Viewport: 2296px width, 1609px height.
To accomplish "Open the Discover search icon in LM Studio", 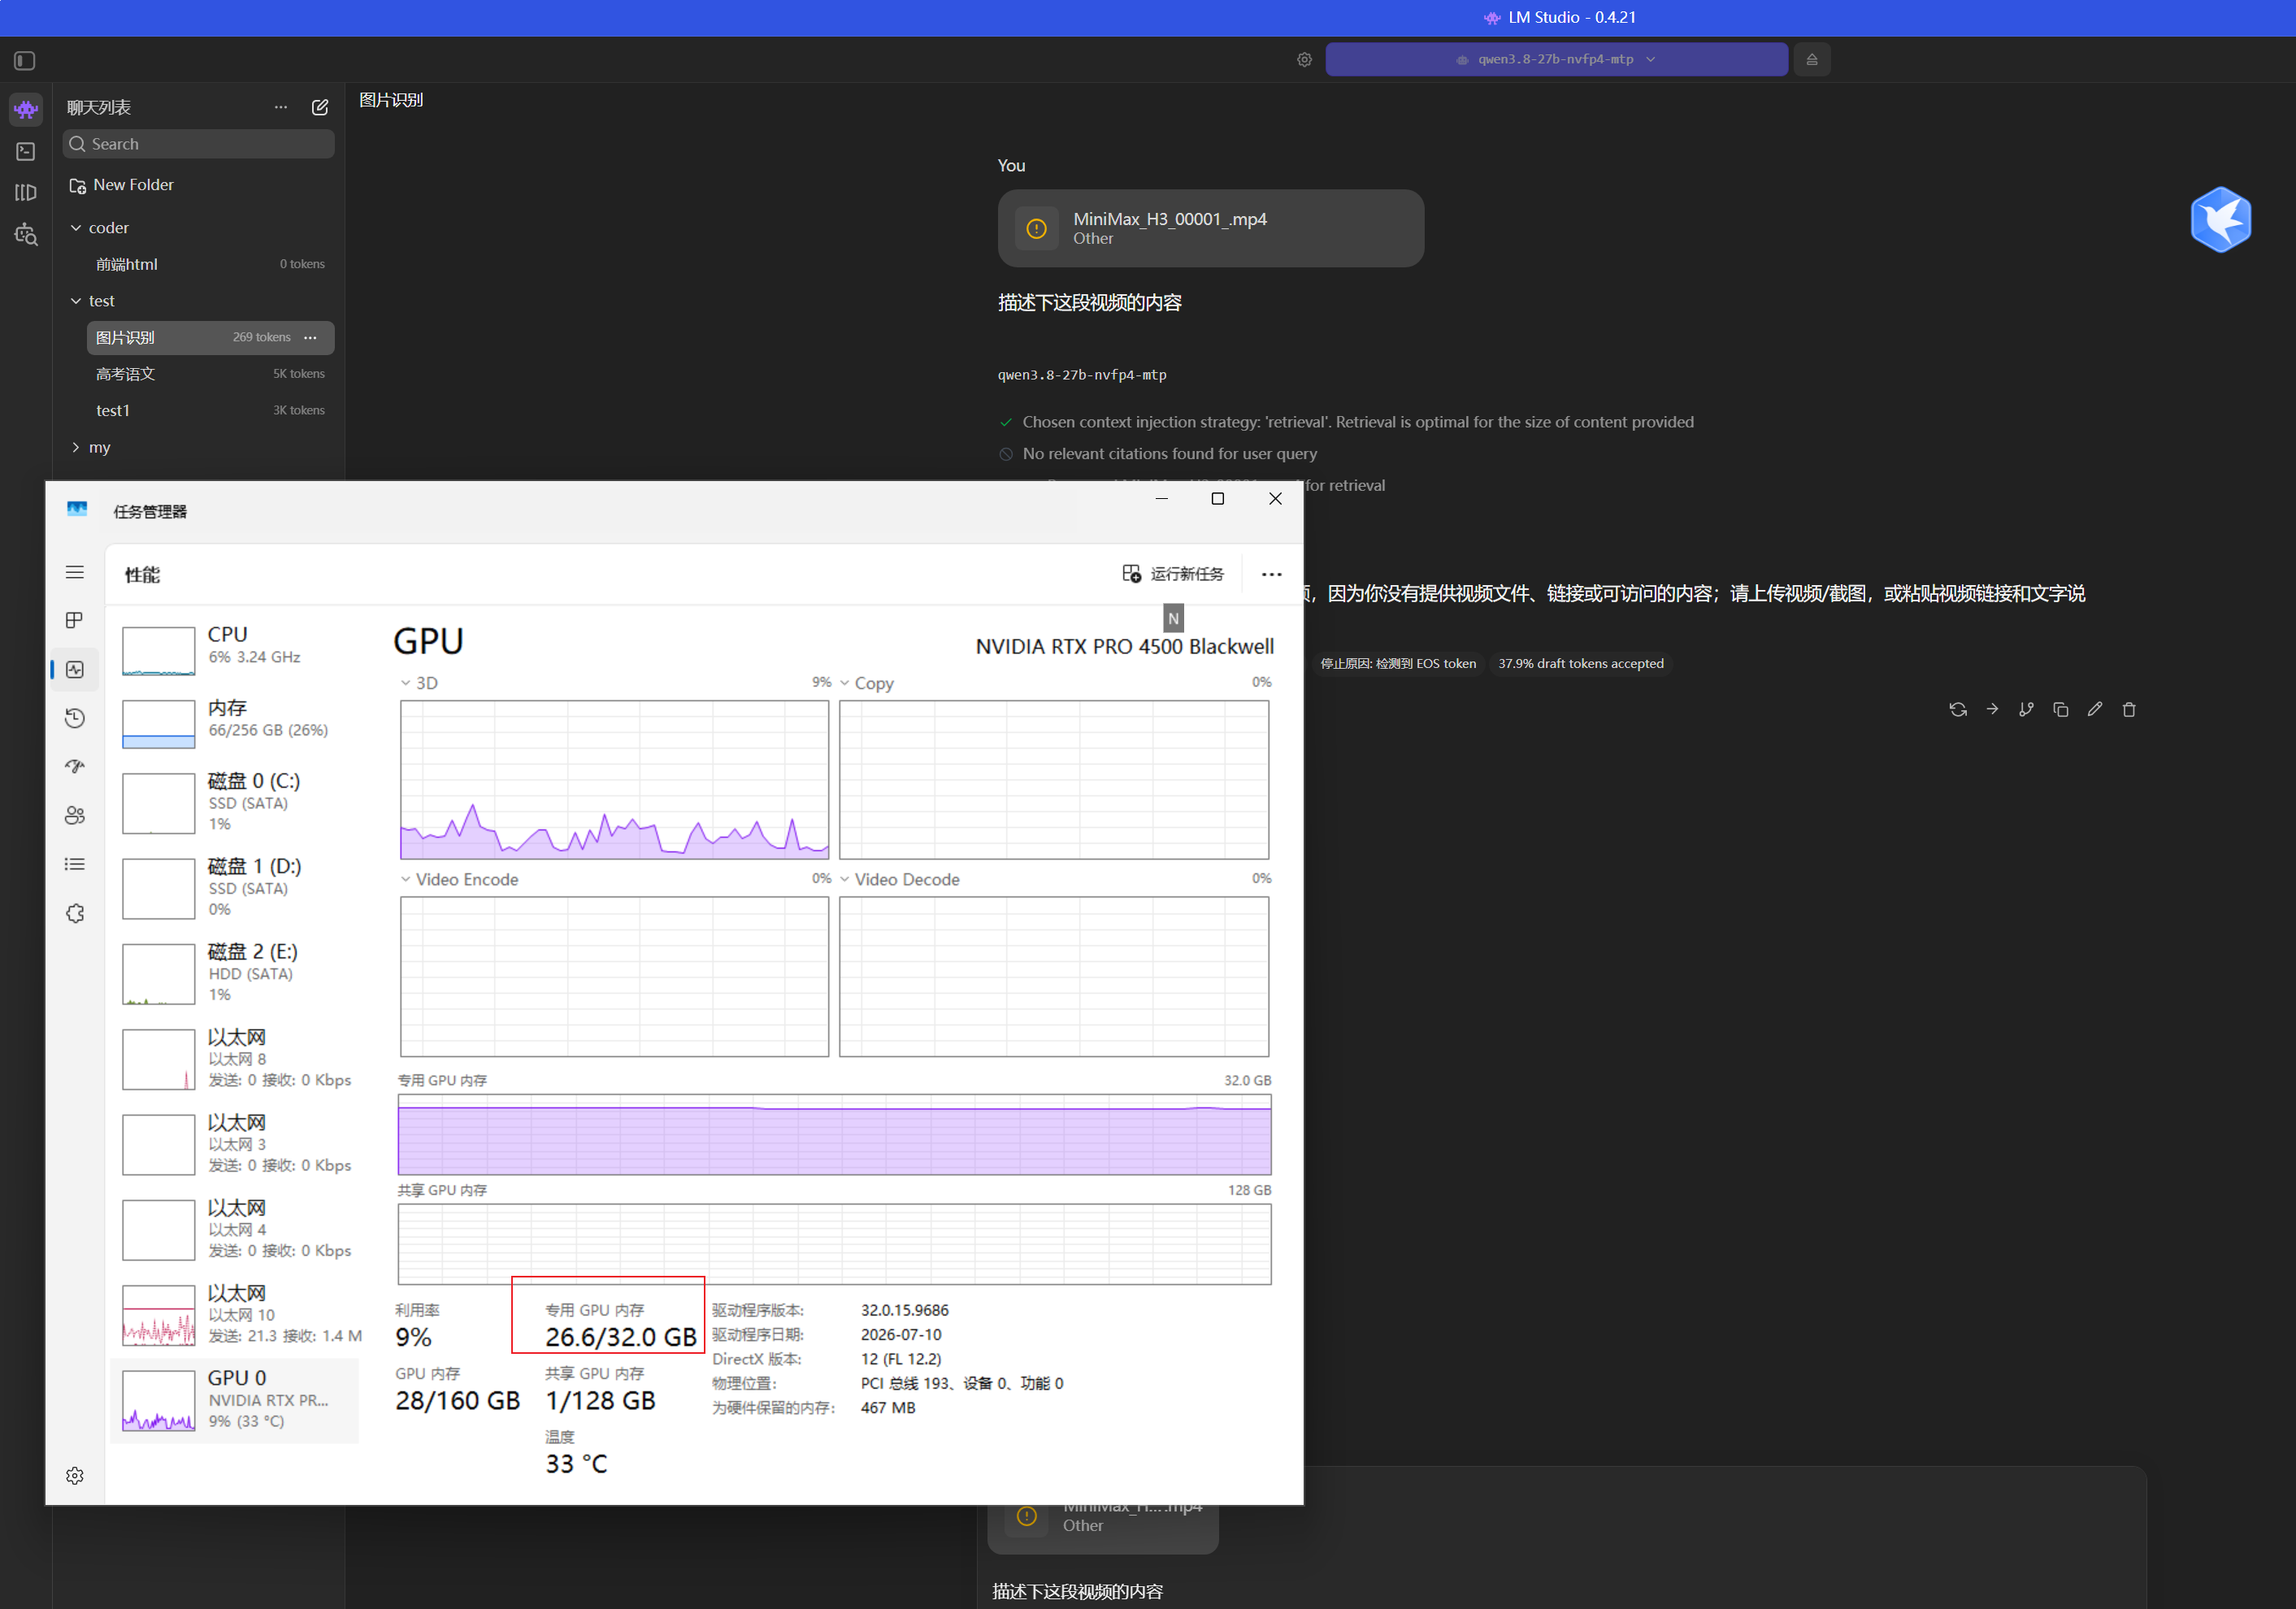I will click(26, 235).
